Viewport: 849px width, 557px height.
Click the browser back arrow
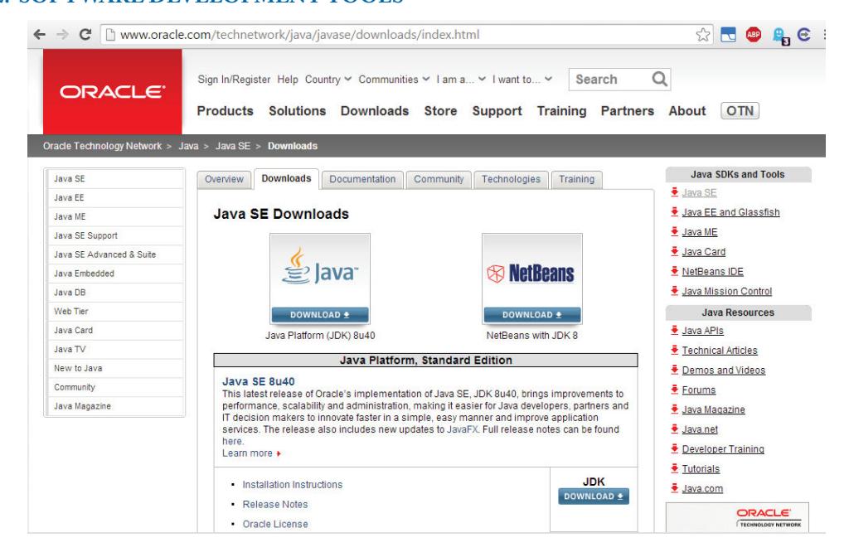pyautogui.click(x=40, y=35)
